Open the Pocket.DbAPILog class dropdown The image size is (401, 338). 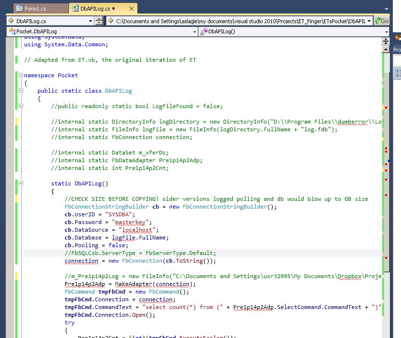point(195,32)
